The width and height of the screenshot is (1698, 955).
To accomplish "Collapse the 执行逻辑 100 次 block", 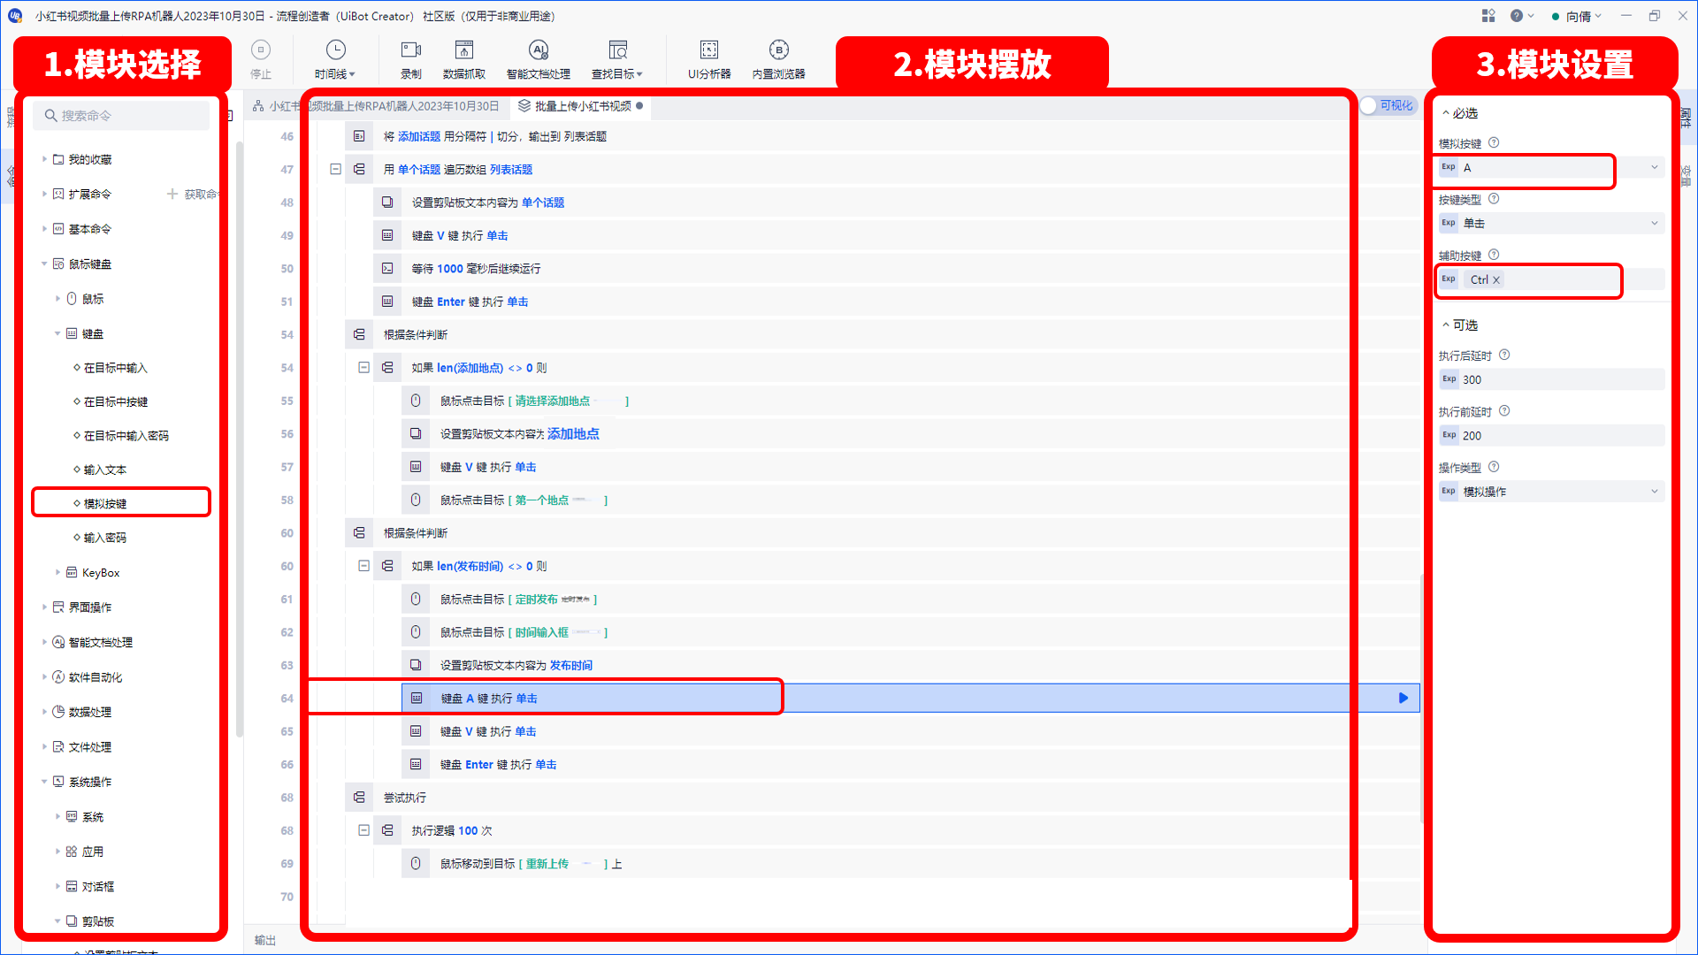I will coord(363,830).
